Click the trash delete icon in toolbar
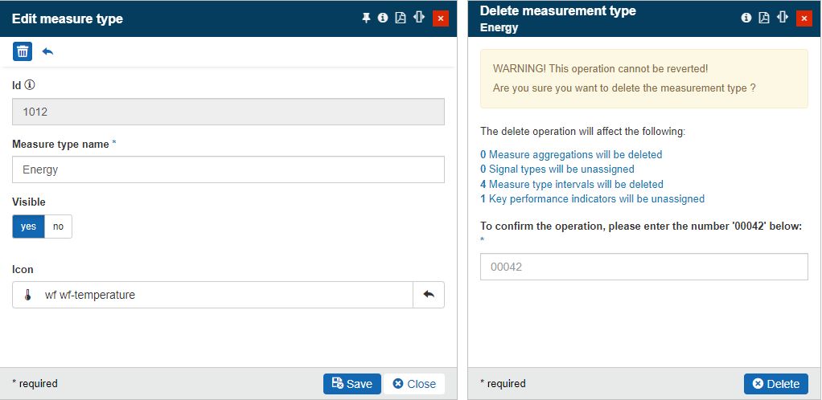Image resolution: width=822 pixels, height=400 pixels. pyautogui.click(x=23, y=51)
